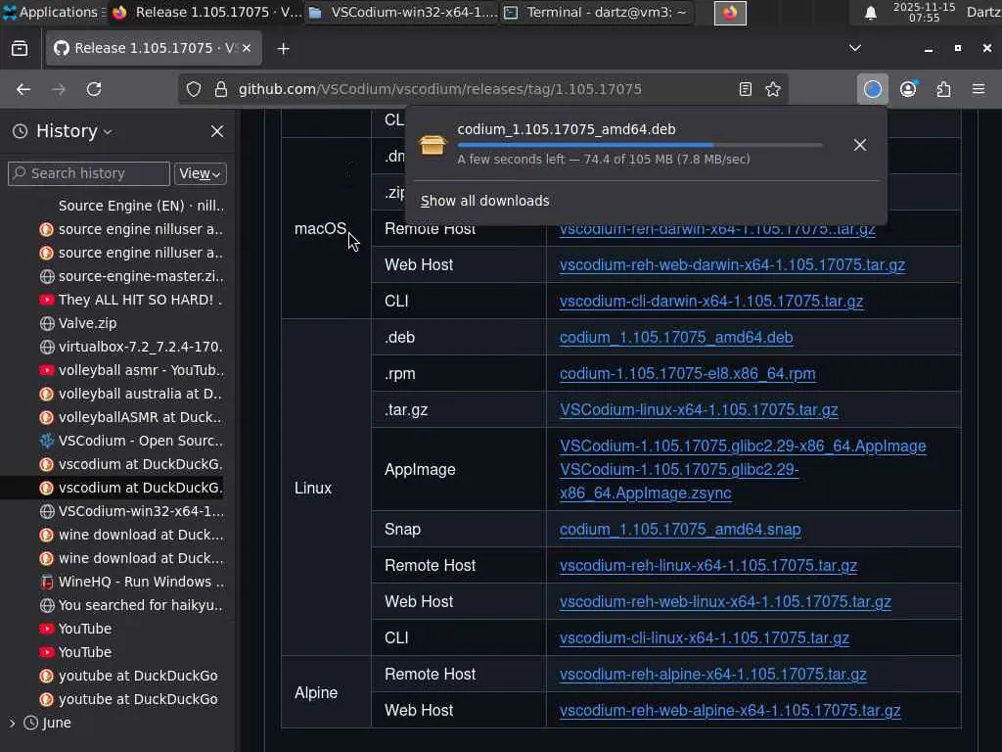Close the Release 1.105.17075 browser tab
The image size is (1002, 752).
click(x=247, y=48)
